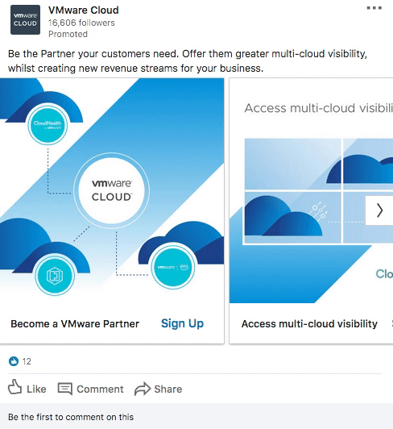Screen dimensions: 393x429
Task: Like the post
Action: tap(27, 388)
